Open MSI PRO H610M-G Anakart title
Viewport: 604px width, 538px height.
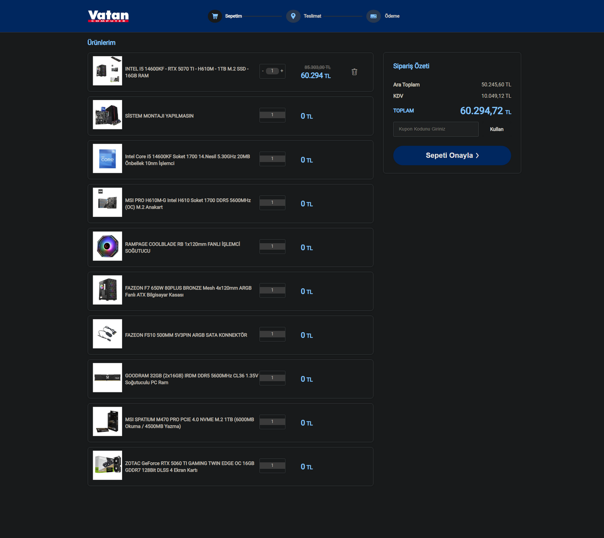[188, 204]
